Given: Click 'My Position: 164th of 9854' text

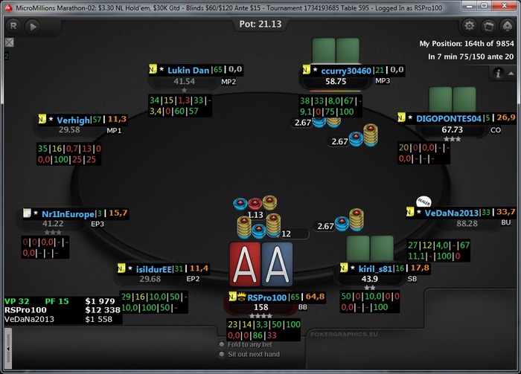Looking at the screenshot, I should pos(466,43).
